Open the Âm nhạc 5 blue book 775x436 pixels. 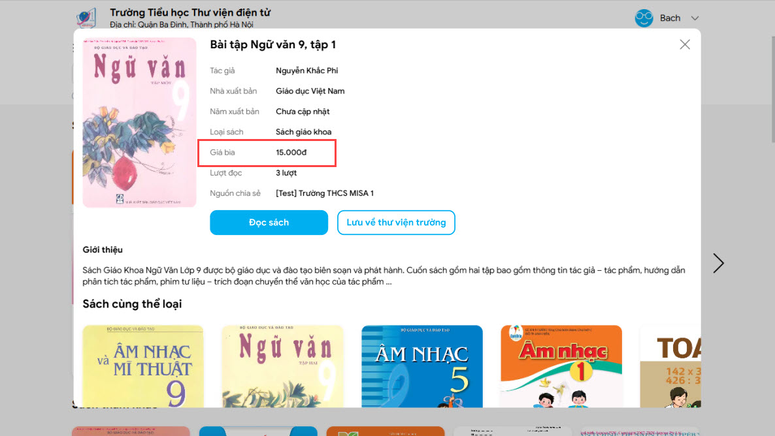[x=421, y=366]
